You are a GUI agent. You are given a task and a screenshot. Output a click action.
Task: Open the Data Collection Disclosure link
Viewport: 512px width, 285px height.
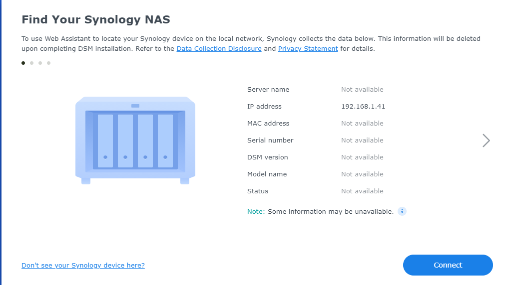pyautogui.click(x=219, y=49)
